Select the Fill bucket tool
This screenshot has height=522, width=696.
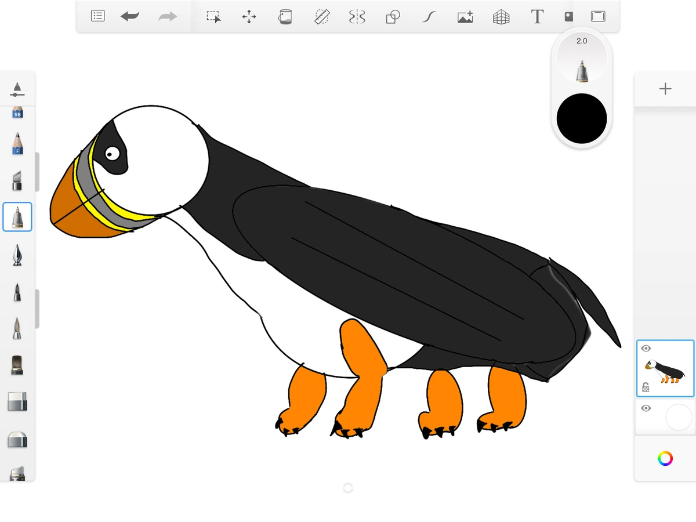point(286,17)
